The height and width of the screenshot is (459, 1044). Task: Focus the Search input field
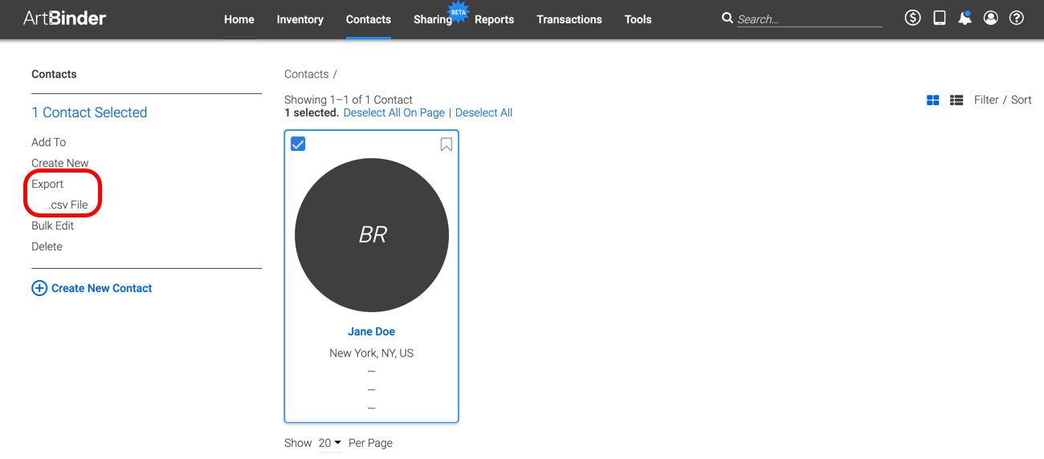click(810, 19)
